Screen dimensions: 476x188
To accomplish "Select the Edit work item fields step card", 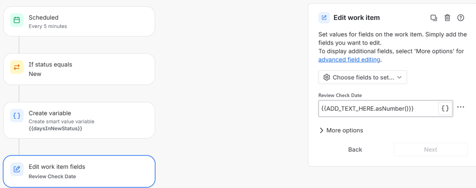I will (x=79, y=171).
